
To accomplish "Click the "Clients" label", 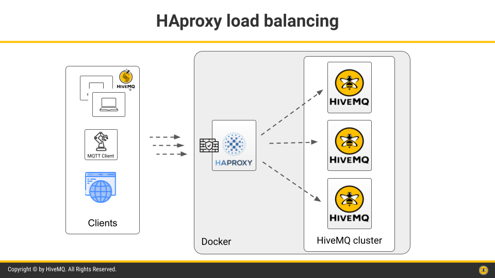I will 102,223.
